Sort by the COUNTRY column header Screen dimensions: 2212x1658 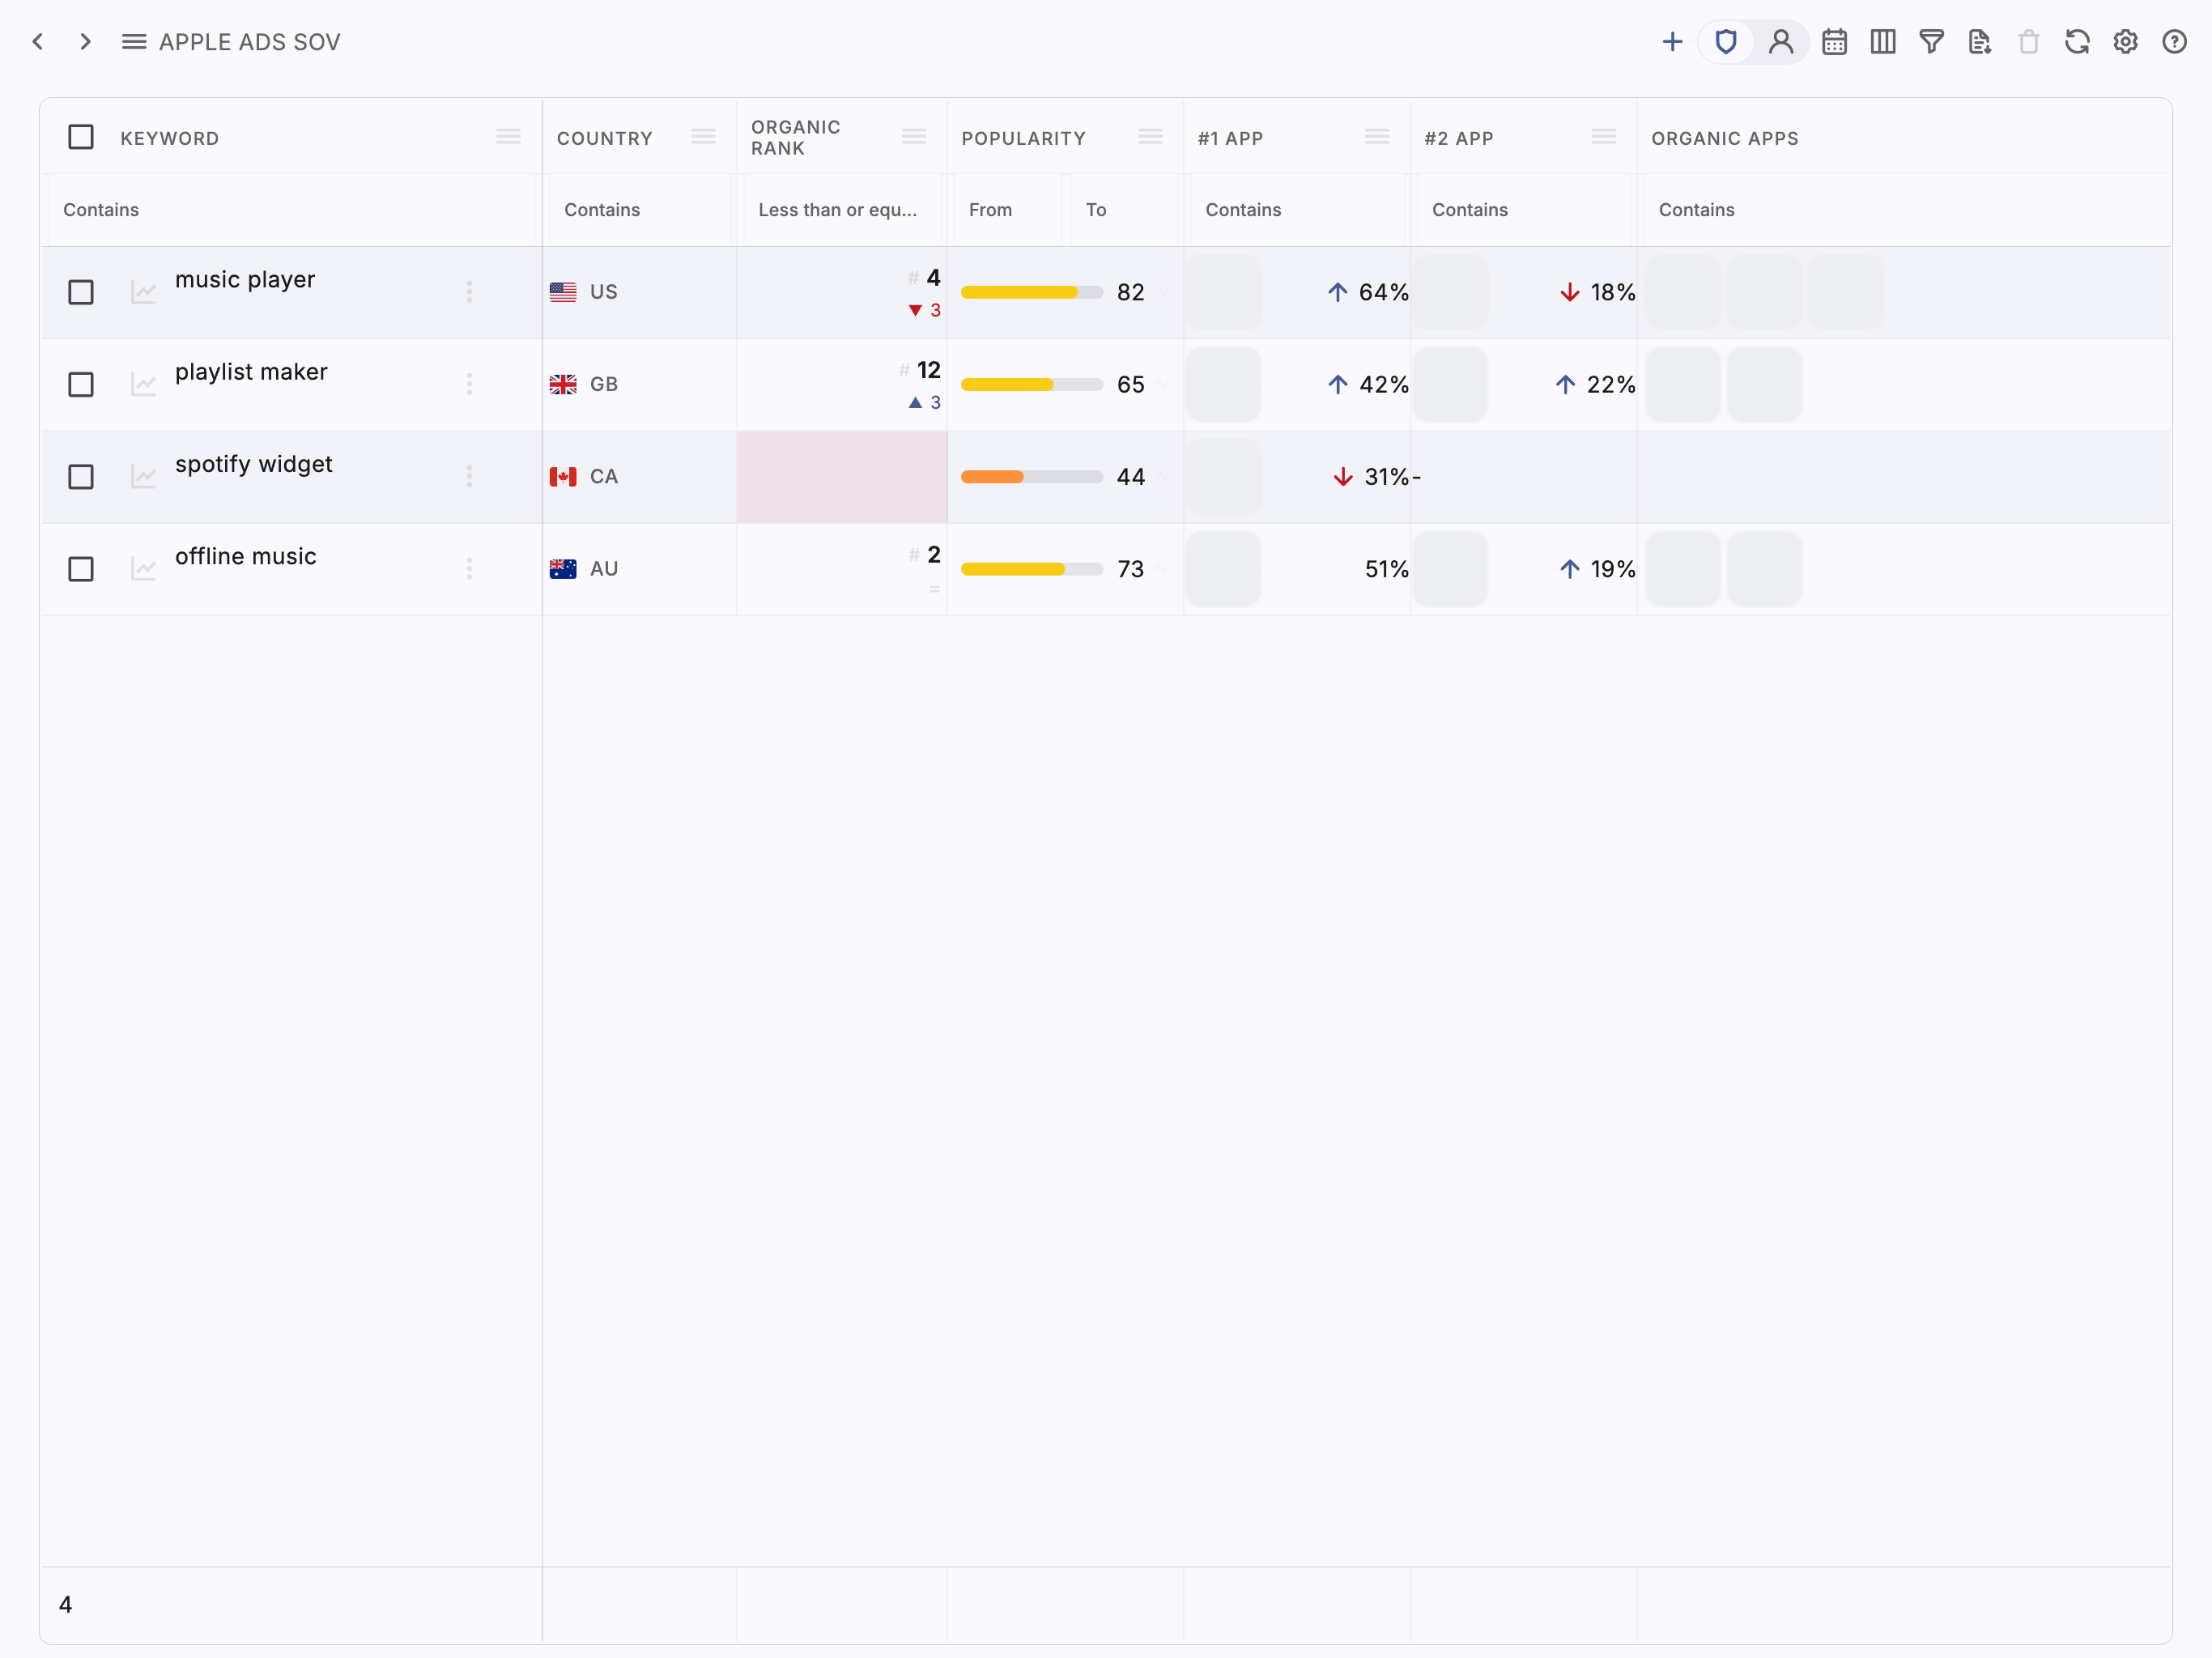(605, 139)
